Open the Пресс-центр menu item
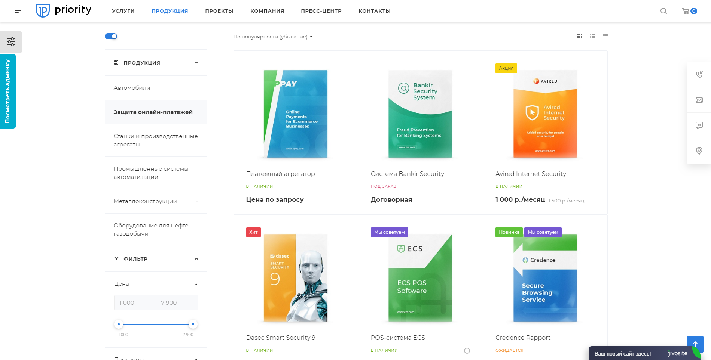The image size is (711, 360). [x=321, y=11]
